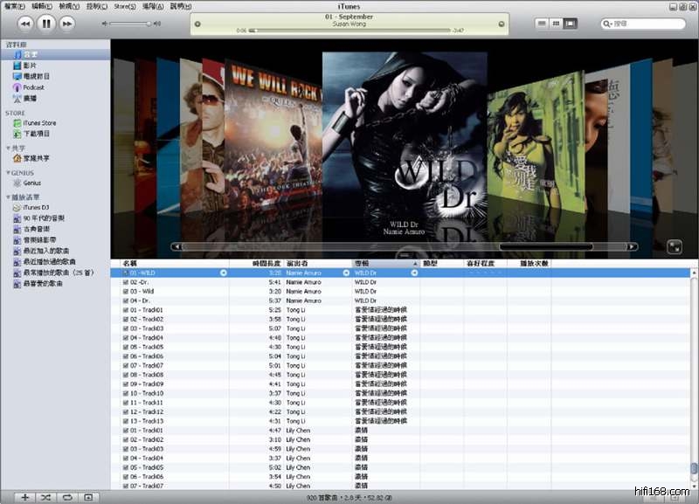Image resolution: width=699 pixels, height=504 pixels.
Task: Switch to grid view mode
Action: pos(556,24)
